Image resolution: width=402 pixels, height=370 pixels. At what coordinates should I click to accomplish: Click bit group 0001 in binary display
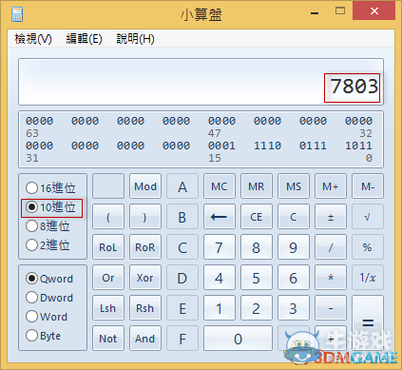pos(221,146)
